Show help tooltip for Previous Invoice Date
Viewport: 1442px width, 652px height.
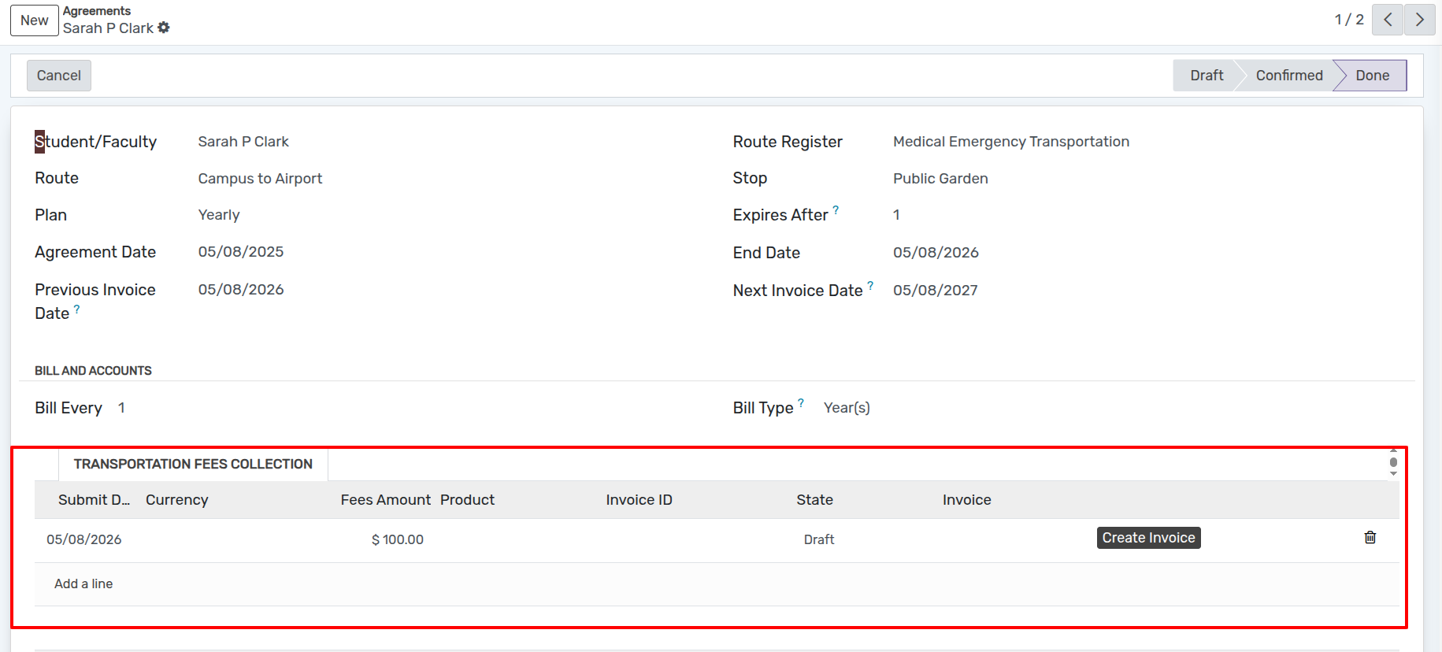77,309
